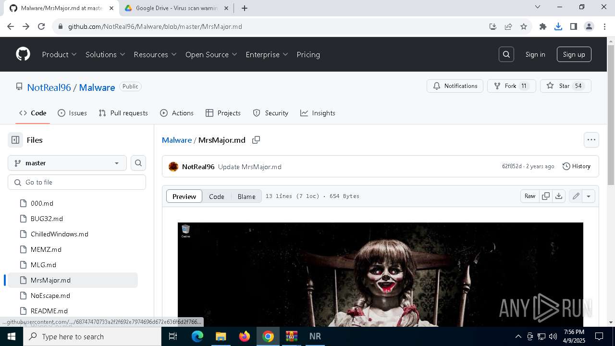
Task: Switch to the Security tab
Action: coord(271,113)
